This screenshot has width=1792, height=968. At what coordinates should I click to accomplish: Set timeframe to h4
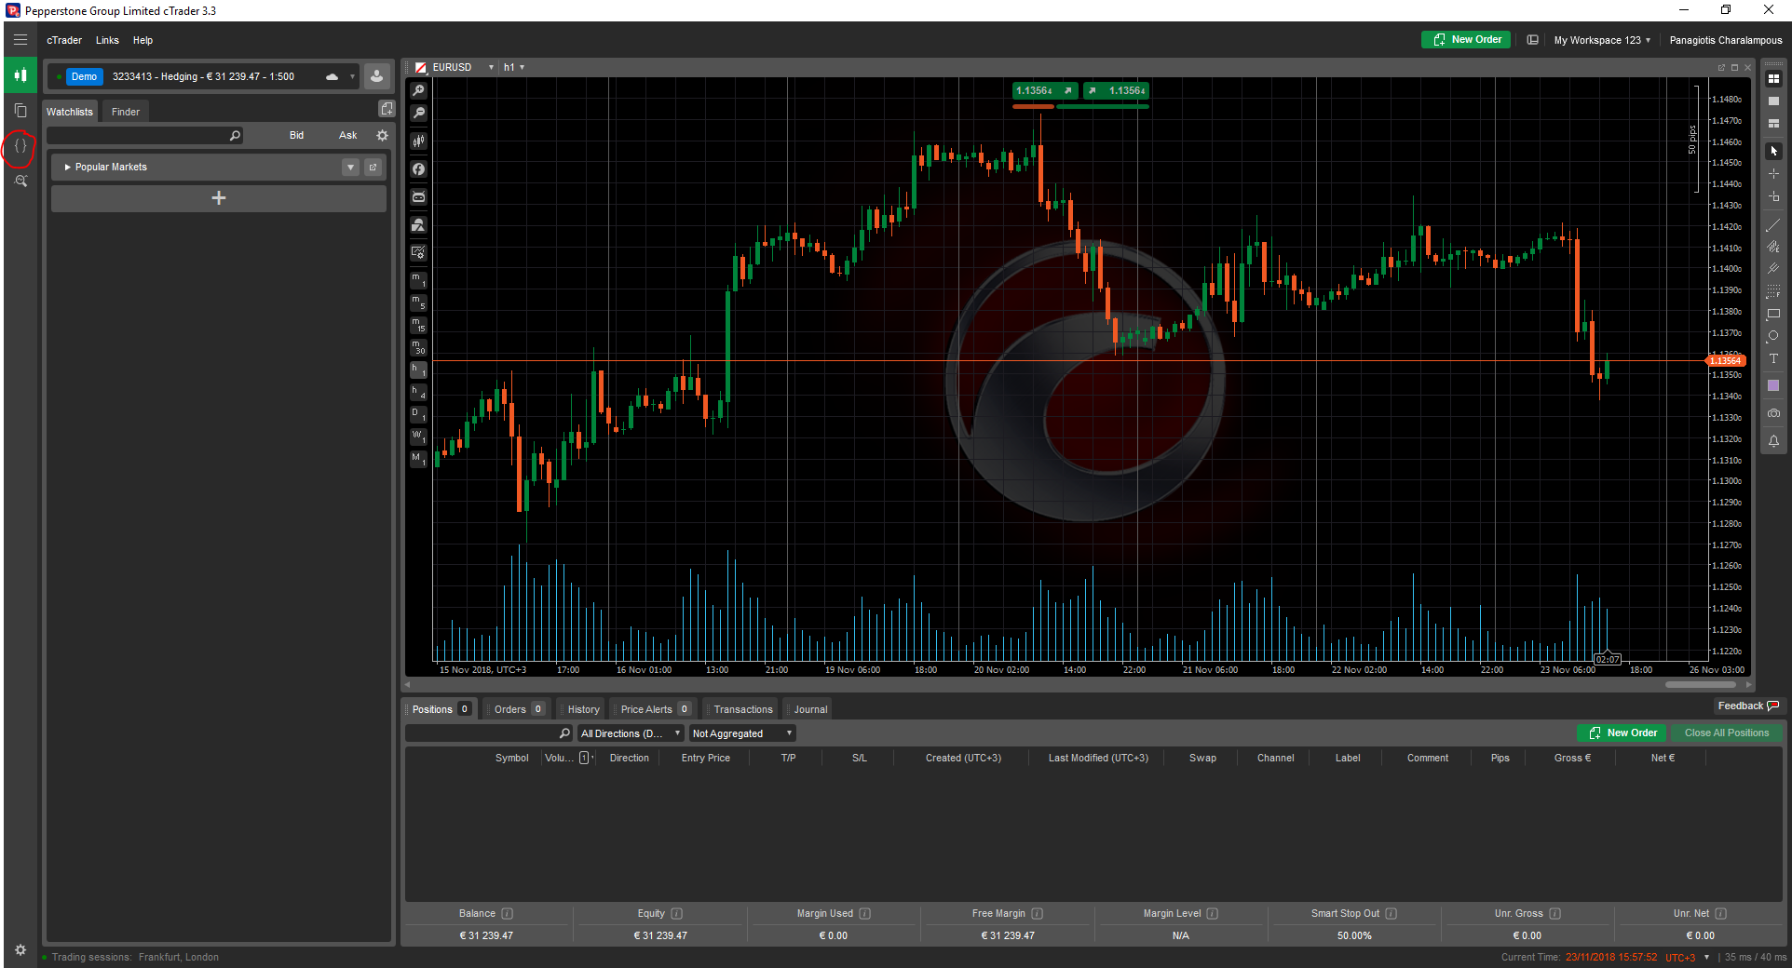tap(419, 392)
